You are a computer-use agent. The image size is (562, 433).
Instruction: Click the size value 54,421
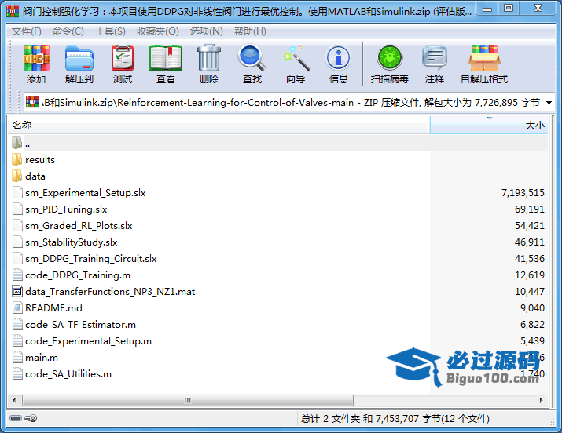point(530,226)
